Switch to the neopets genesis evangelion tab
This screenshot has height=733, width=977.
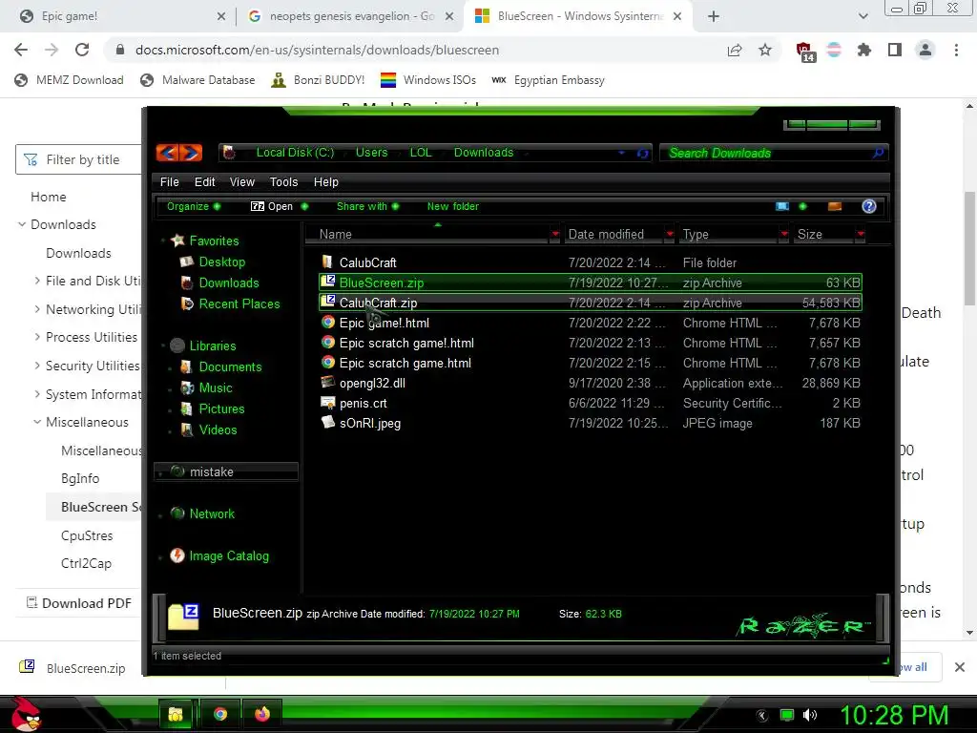(349, 16)
